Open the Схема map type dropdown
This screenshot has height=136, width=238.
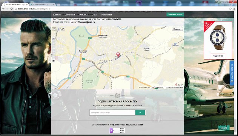pyautogui.click(x=177, y=29)
